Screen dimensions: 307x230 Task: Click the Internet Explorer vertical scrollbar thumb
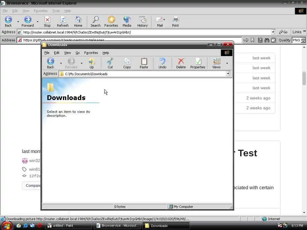(x=304, y=78)
